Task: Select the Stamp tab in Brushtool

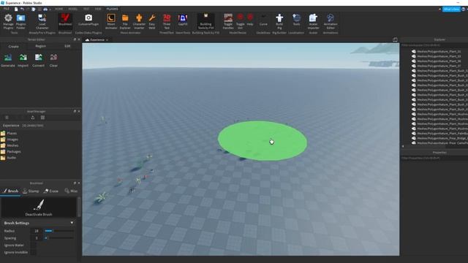Action: pyautogui.click(x=31, y=191)
